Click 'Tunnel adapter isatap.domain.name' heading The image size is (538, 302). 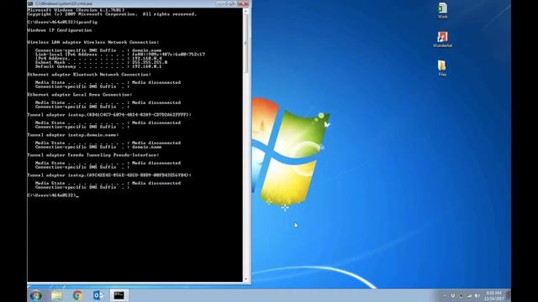coord(73,135)
